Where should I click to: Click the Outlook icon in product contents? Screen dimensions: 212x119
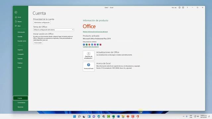point(92,45)
